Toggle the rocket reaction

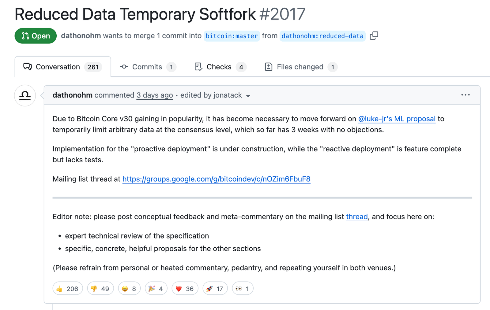pyautogui.click(x=215, y=289)
